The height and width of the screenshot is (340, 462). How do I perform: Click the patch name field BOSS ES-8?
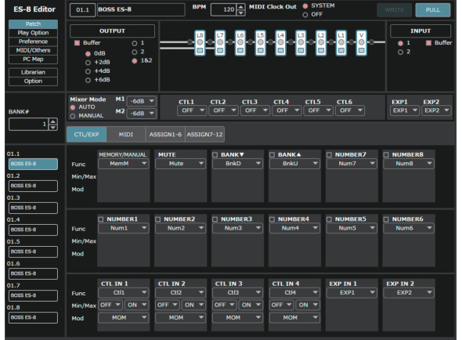click(x=141, y=9)
